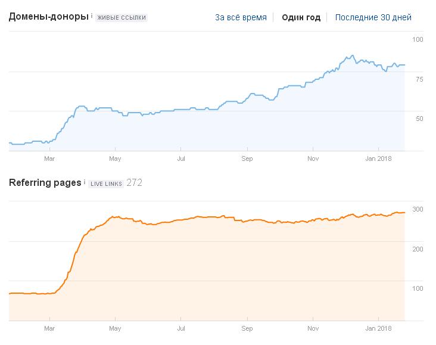The height and width of the screenshot is (345, 436).
Task: Click the Sep marker on blue chart axis
Action: tap(247, 158)
